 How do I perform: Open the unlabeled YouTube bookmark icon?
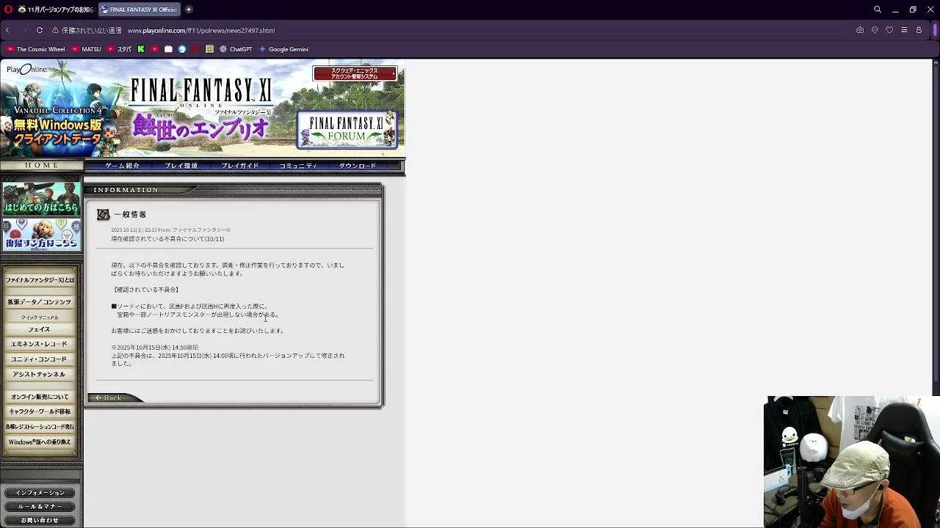tap(155, 49)
